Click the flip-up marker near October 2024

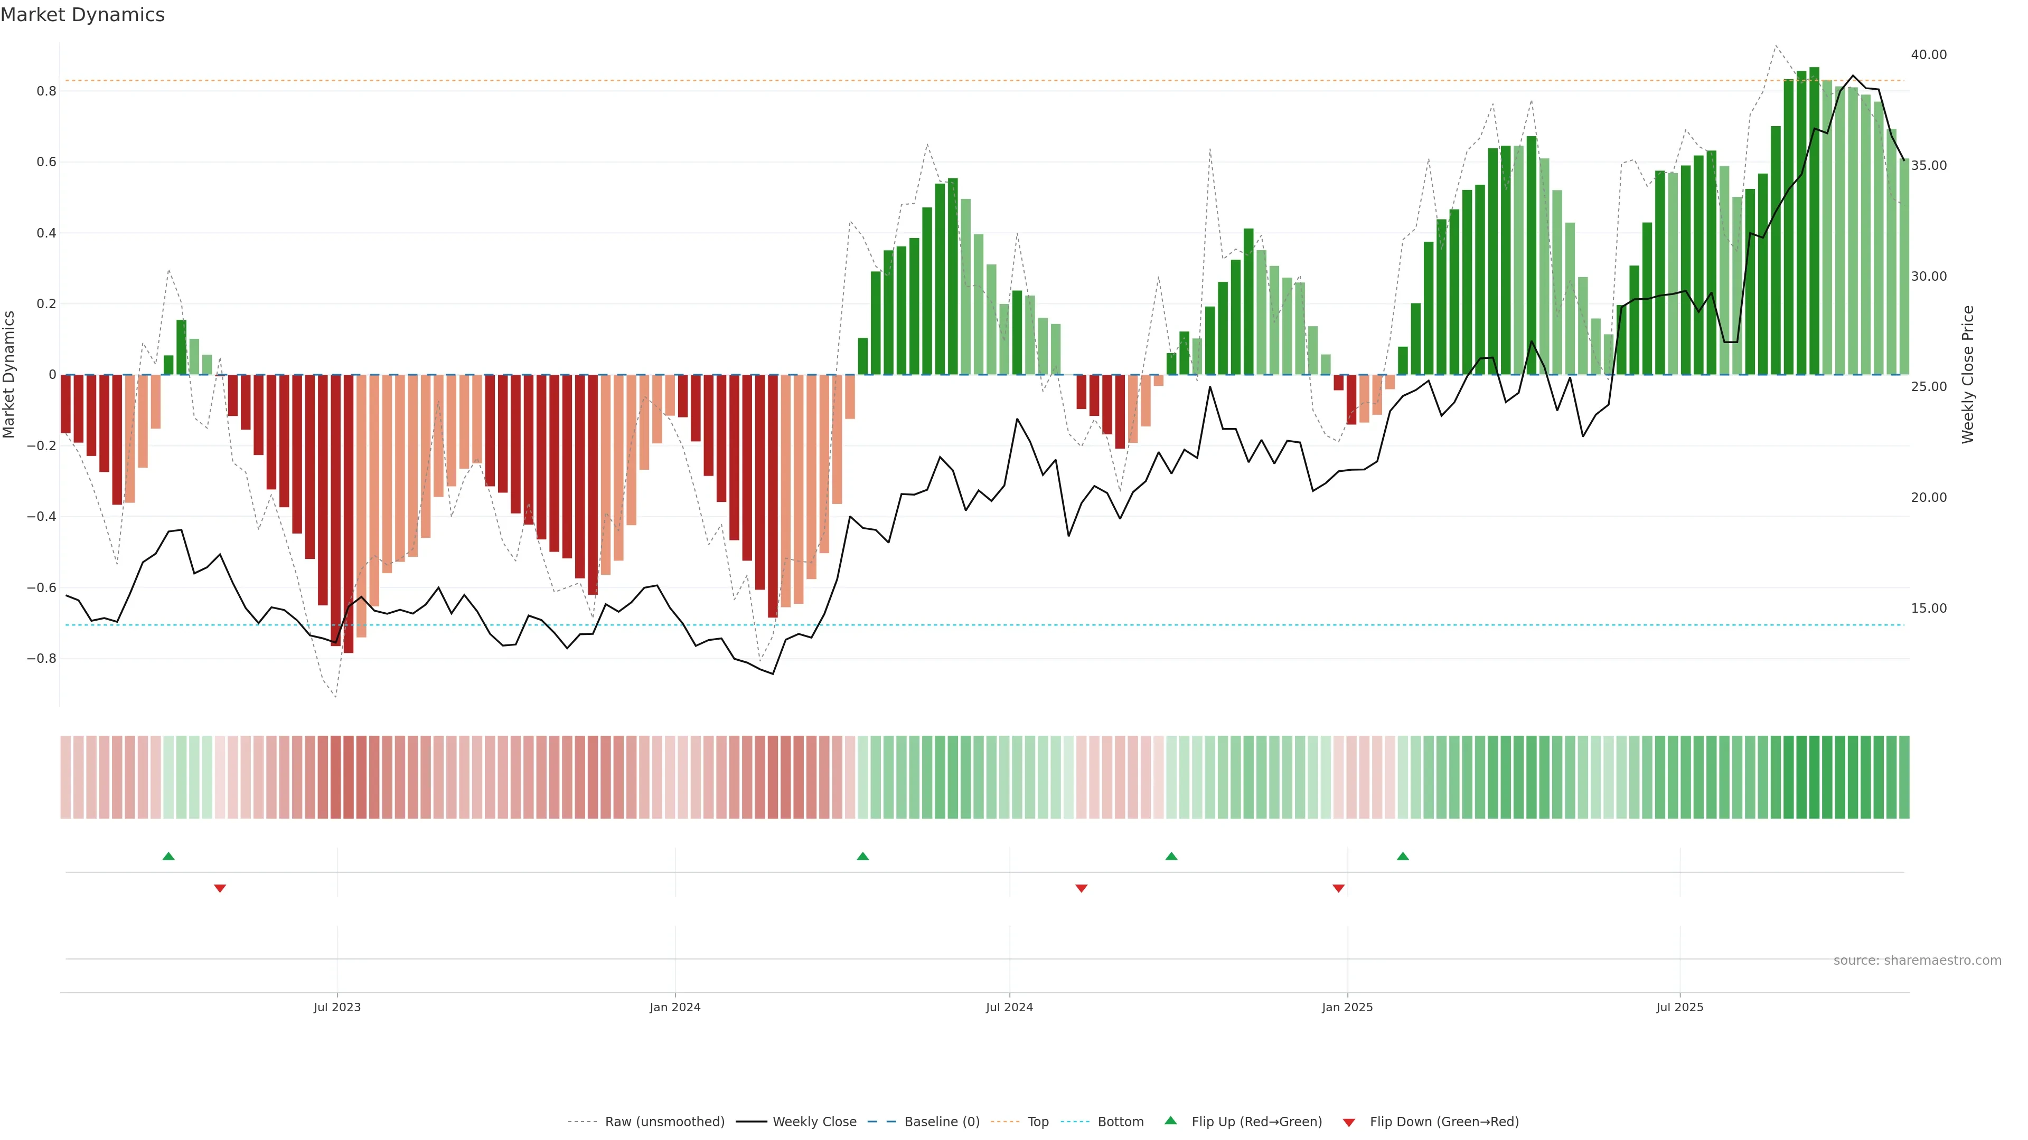[x=1171, y=856]
